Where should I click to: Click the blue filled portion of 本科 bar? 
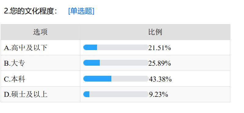point(97,79)
